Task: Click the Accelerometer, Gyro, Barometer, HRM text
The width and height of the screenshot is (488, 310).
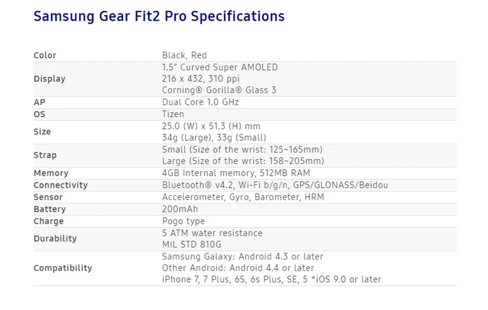Action: point(243,197)
